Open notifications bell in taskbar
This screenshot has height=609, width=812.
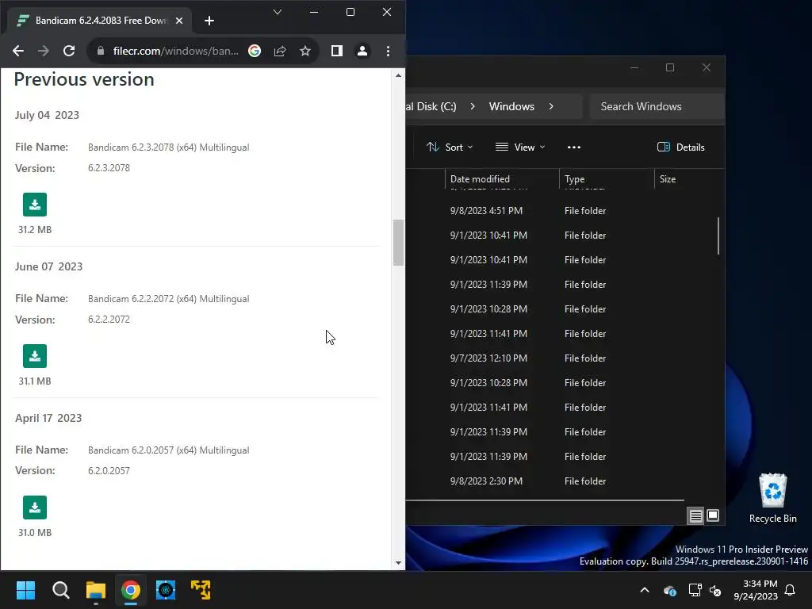click(791, 590)
